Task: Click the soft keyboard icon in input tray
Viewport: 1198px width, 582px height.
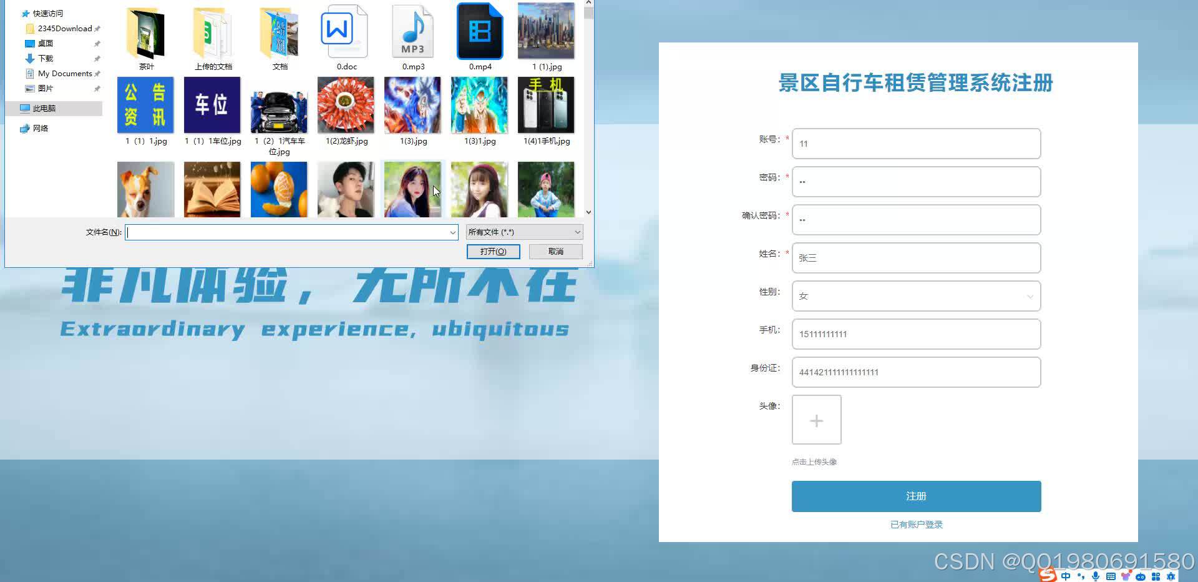Action: pos(1110,576)
